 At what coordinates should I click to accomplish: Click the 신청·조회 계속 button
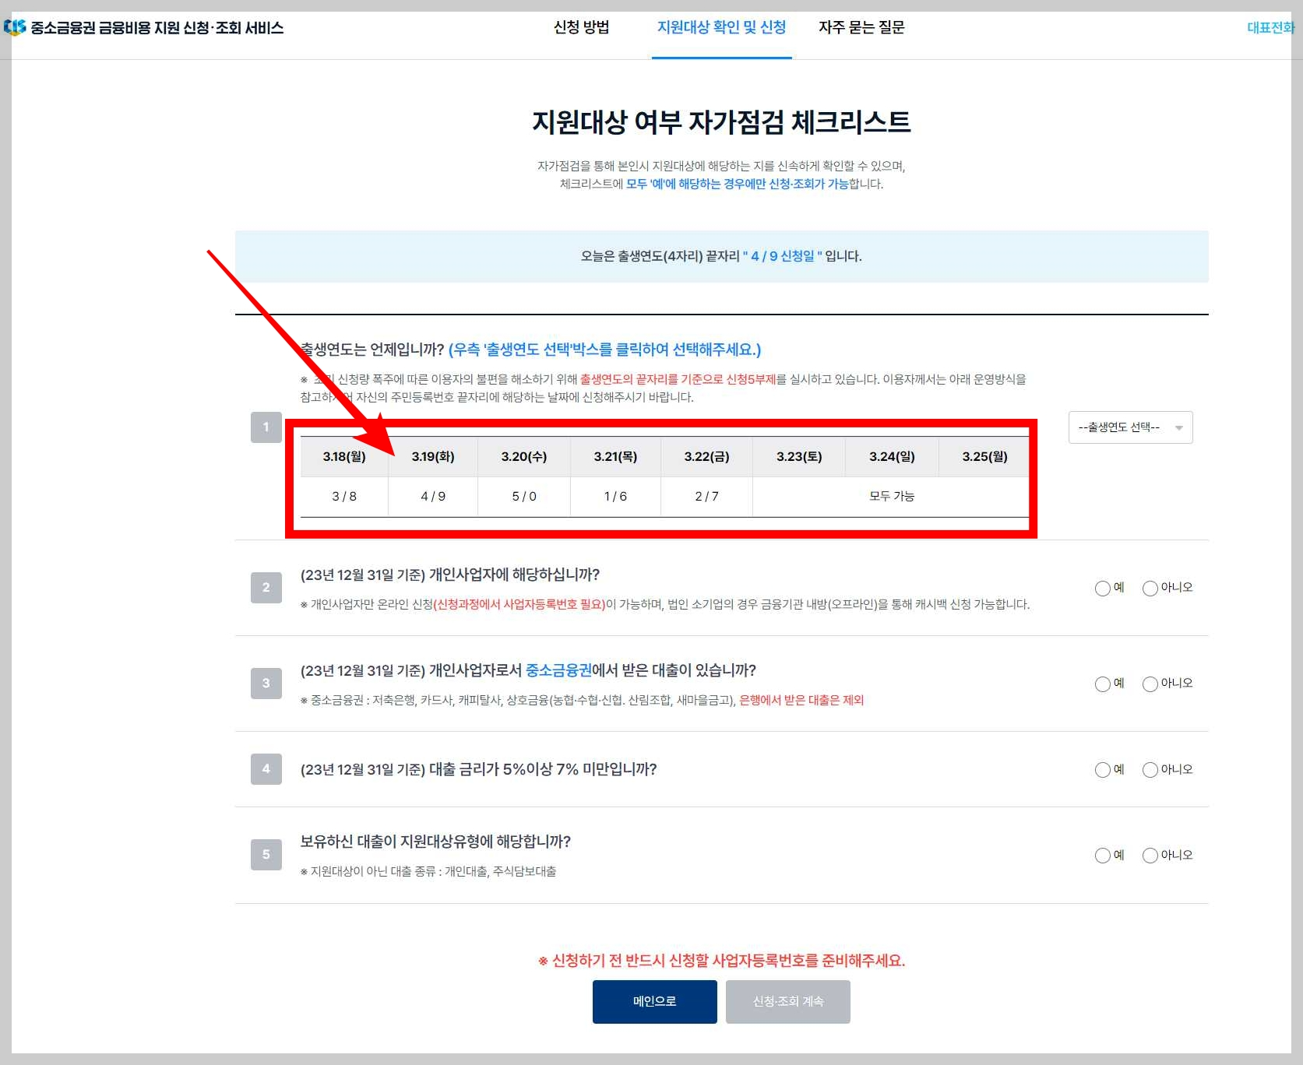787,1002
